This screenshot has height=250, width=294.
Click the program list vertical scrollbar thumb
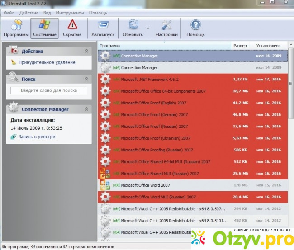[x=291, y=83]
